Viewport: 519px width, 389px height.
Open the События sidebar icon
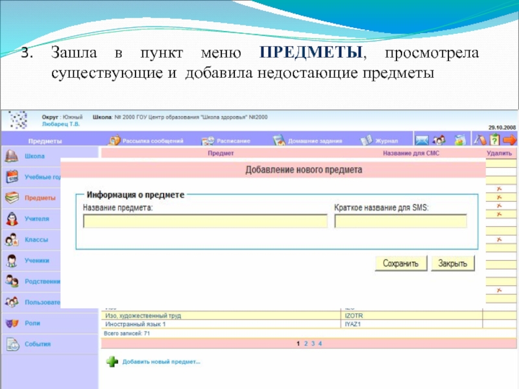(11, 344)
